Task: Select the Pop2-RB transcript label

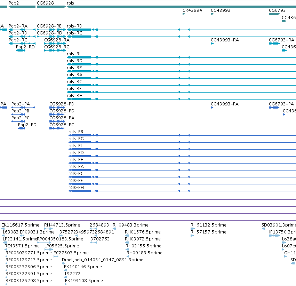Action: (18, 33)
